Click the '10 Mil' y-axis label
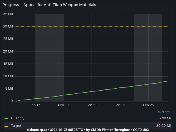 click(8, 76)
